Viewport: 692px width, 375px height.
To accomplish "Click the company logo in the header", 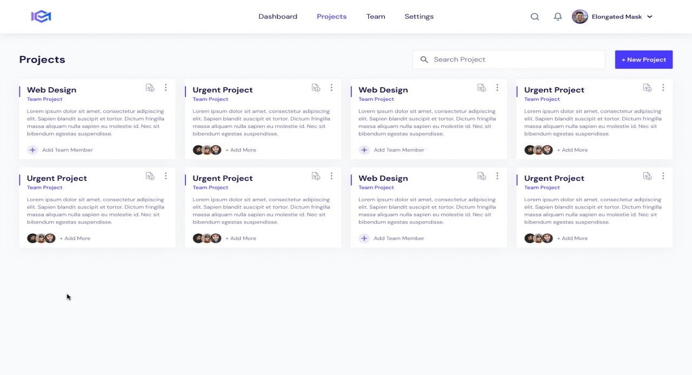I will [x=41, y=17].
